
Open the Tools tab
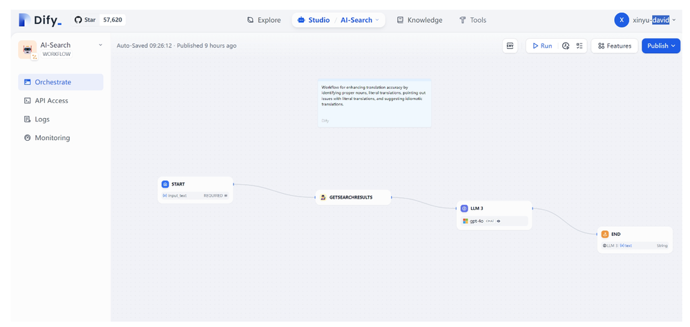[472, 20]
